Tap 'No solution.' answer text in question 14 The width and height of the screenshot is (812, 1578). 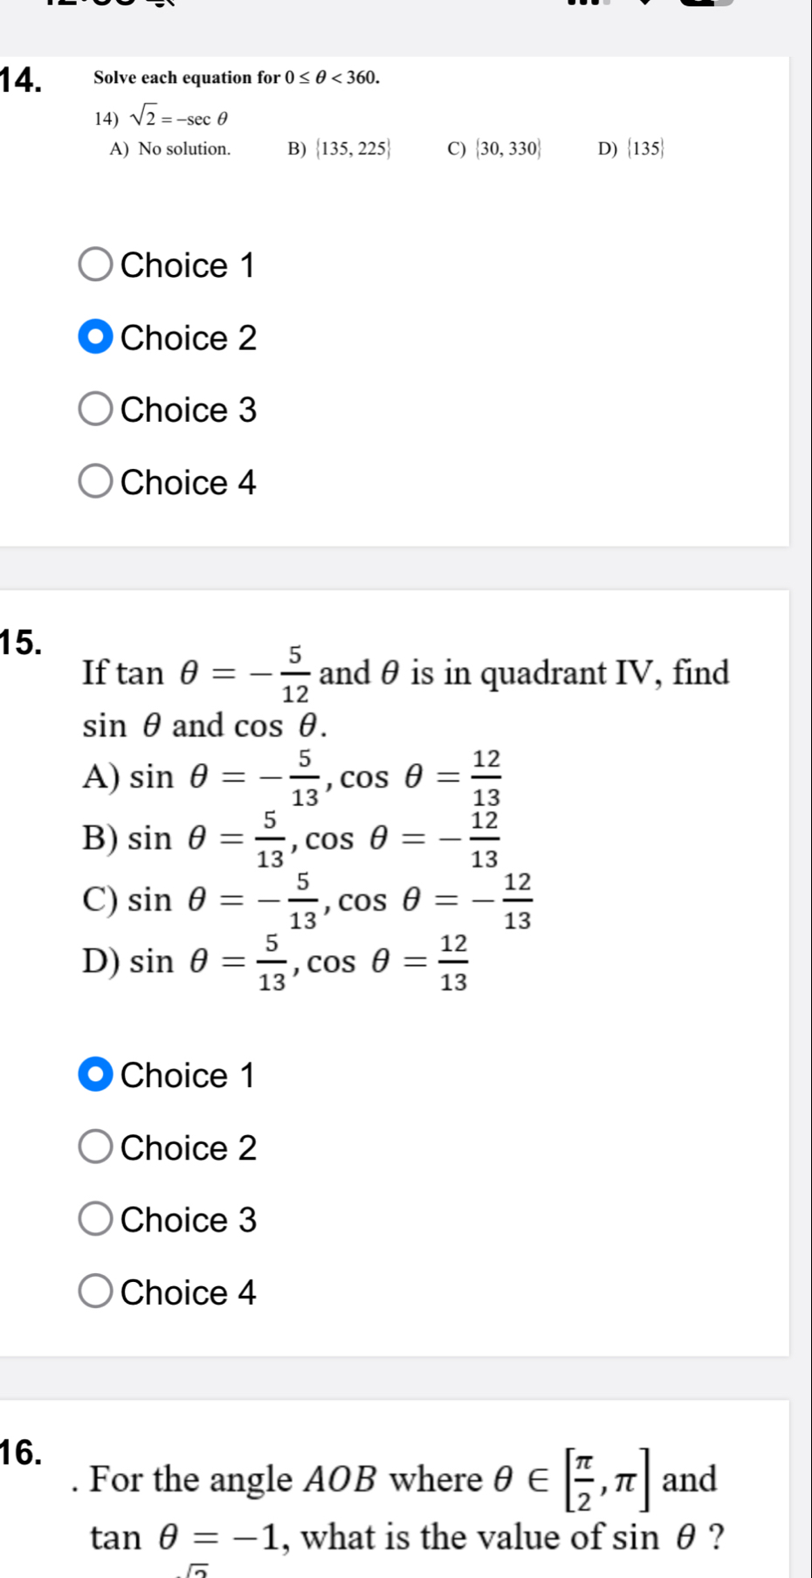point(184,148)
